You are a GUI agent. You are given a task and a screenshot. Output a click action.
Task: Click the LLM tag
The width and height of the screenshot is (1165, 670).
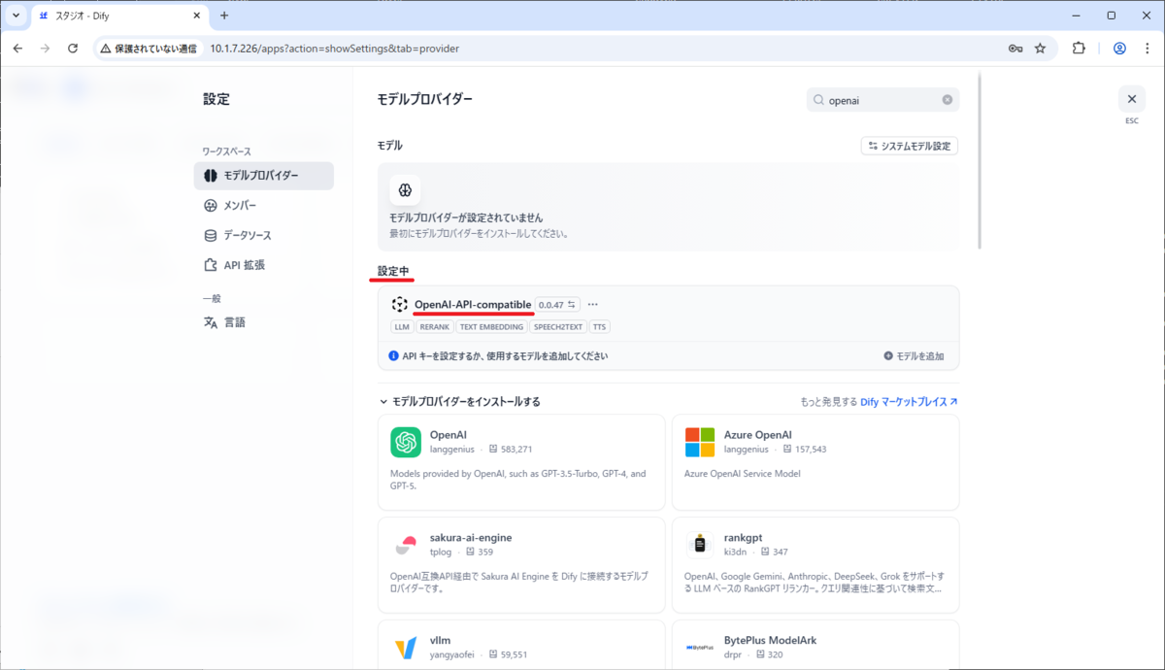pyautogui.click(x=402, y=327)
